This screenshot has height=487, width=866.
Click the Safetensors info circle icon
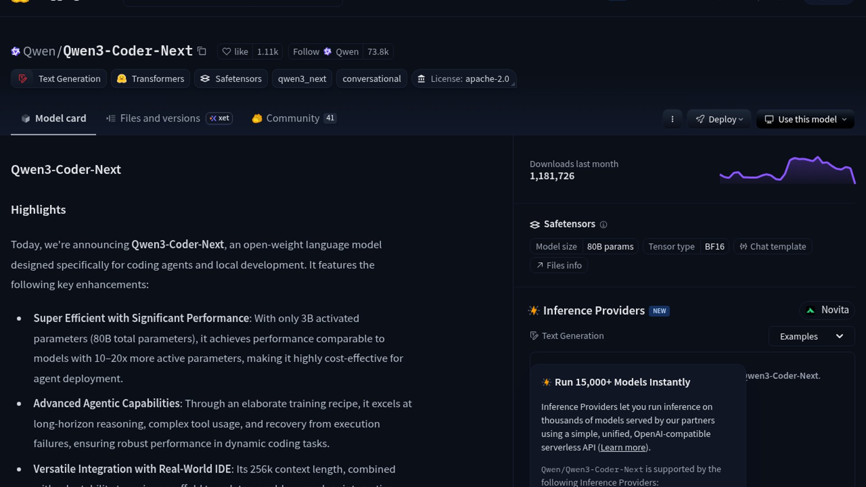[603, 225]
